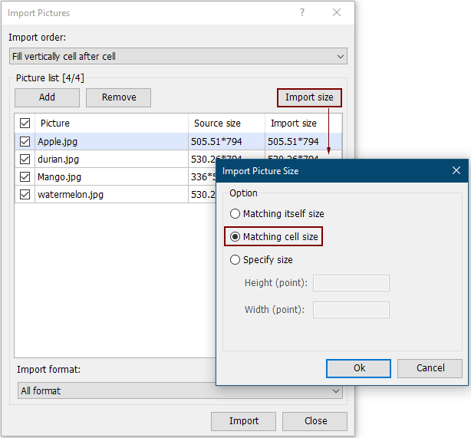Toggle the select-all checkbox in header
Image resolution: width=471 pixels, height=438 pixels.
coord(25,123)
